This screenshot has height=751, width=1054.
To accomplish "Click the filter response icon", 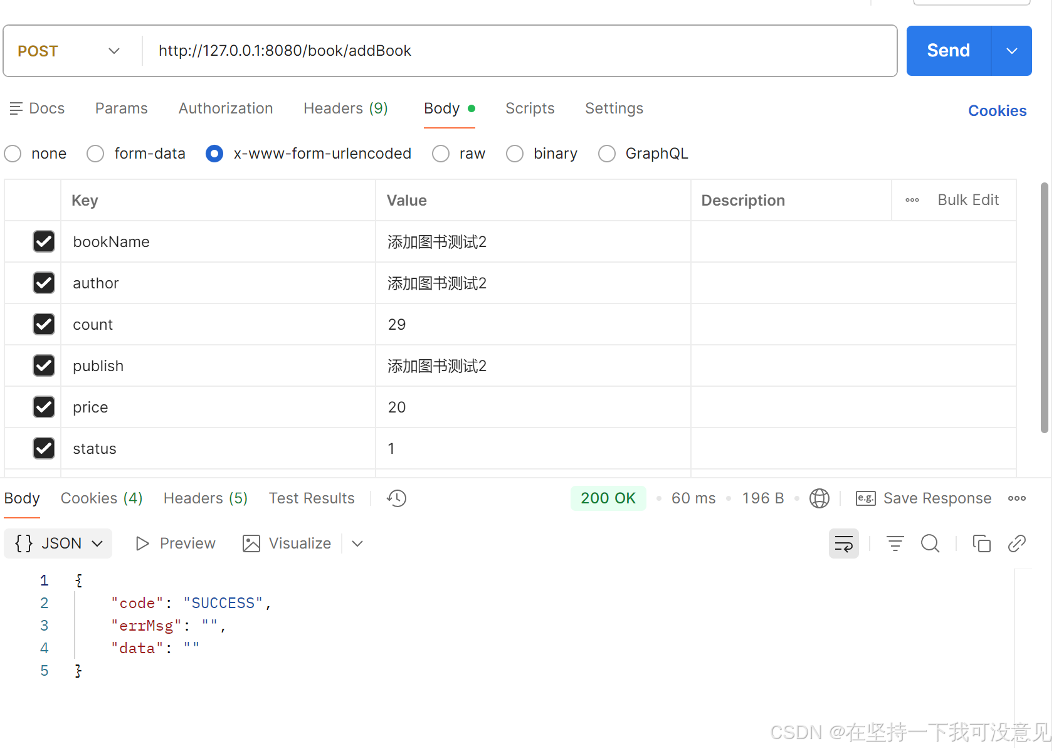I will [895, 544].
